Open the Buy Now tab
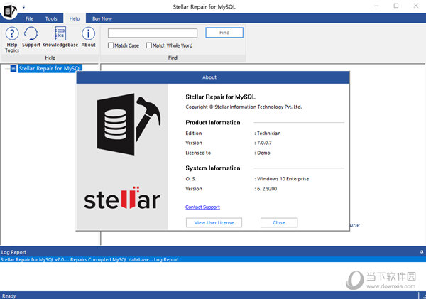Image resolution: width=426 pixels, height=299 pixels. tap(102, 18)
